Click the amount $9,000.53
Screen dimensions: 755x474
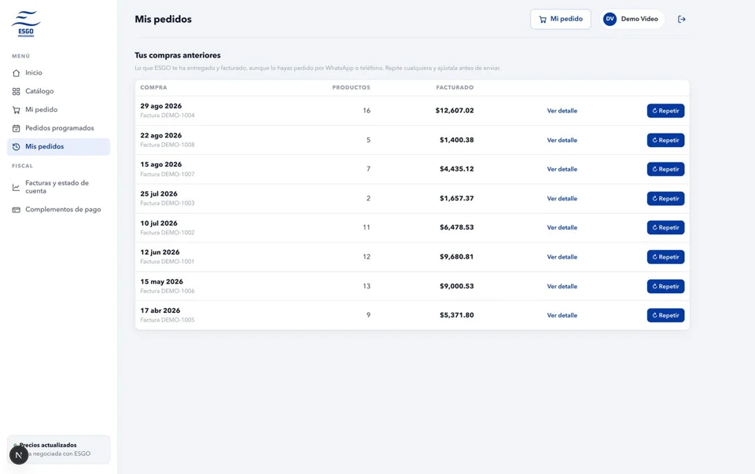[456, 286]
